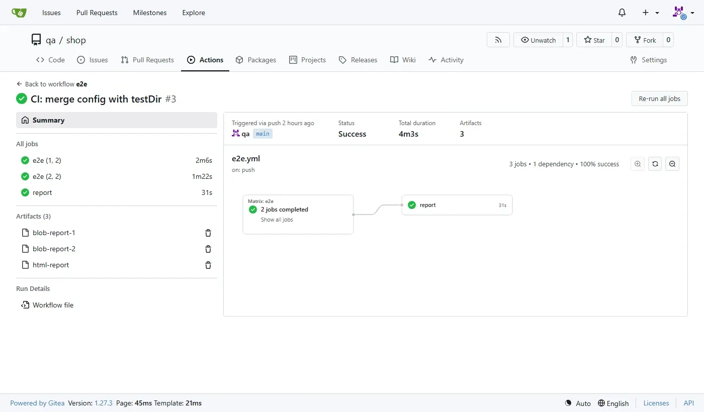704x412 pixels.
Task: Open repository Settings
Action: pos(649,60)
